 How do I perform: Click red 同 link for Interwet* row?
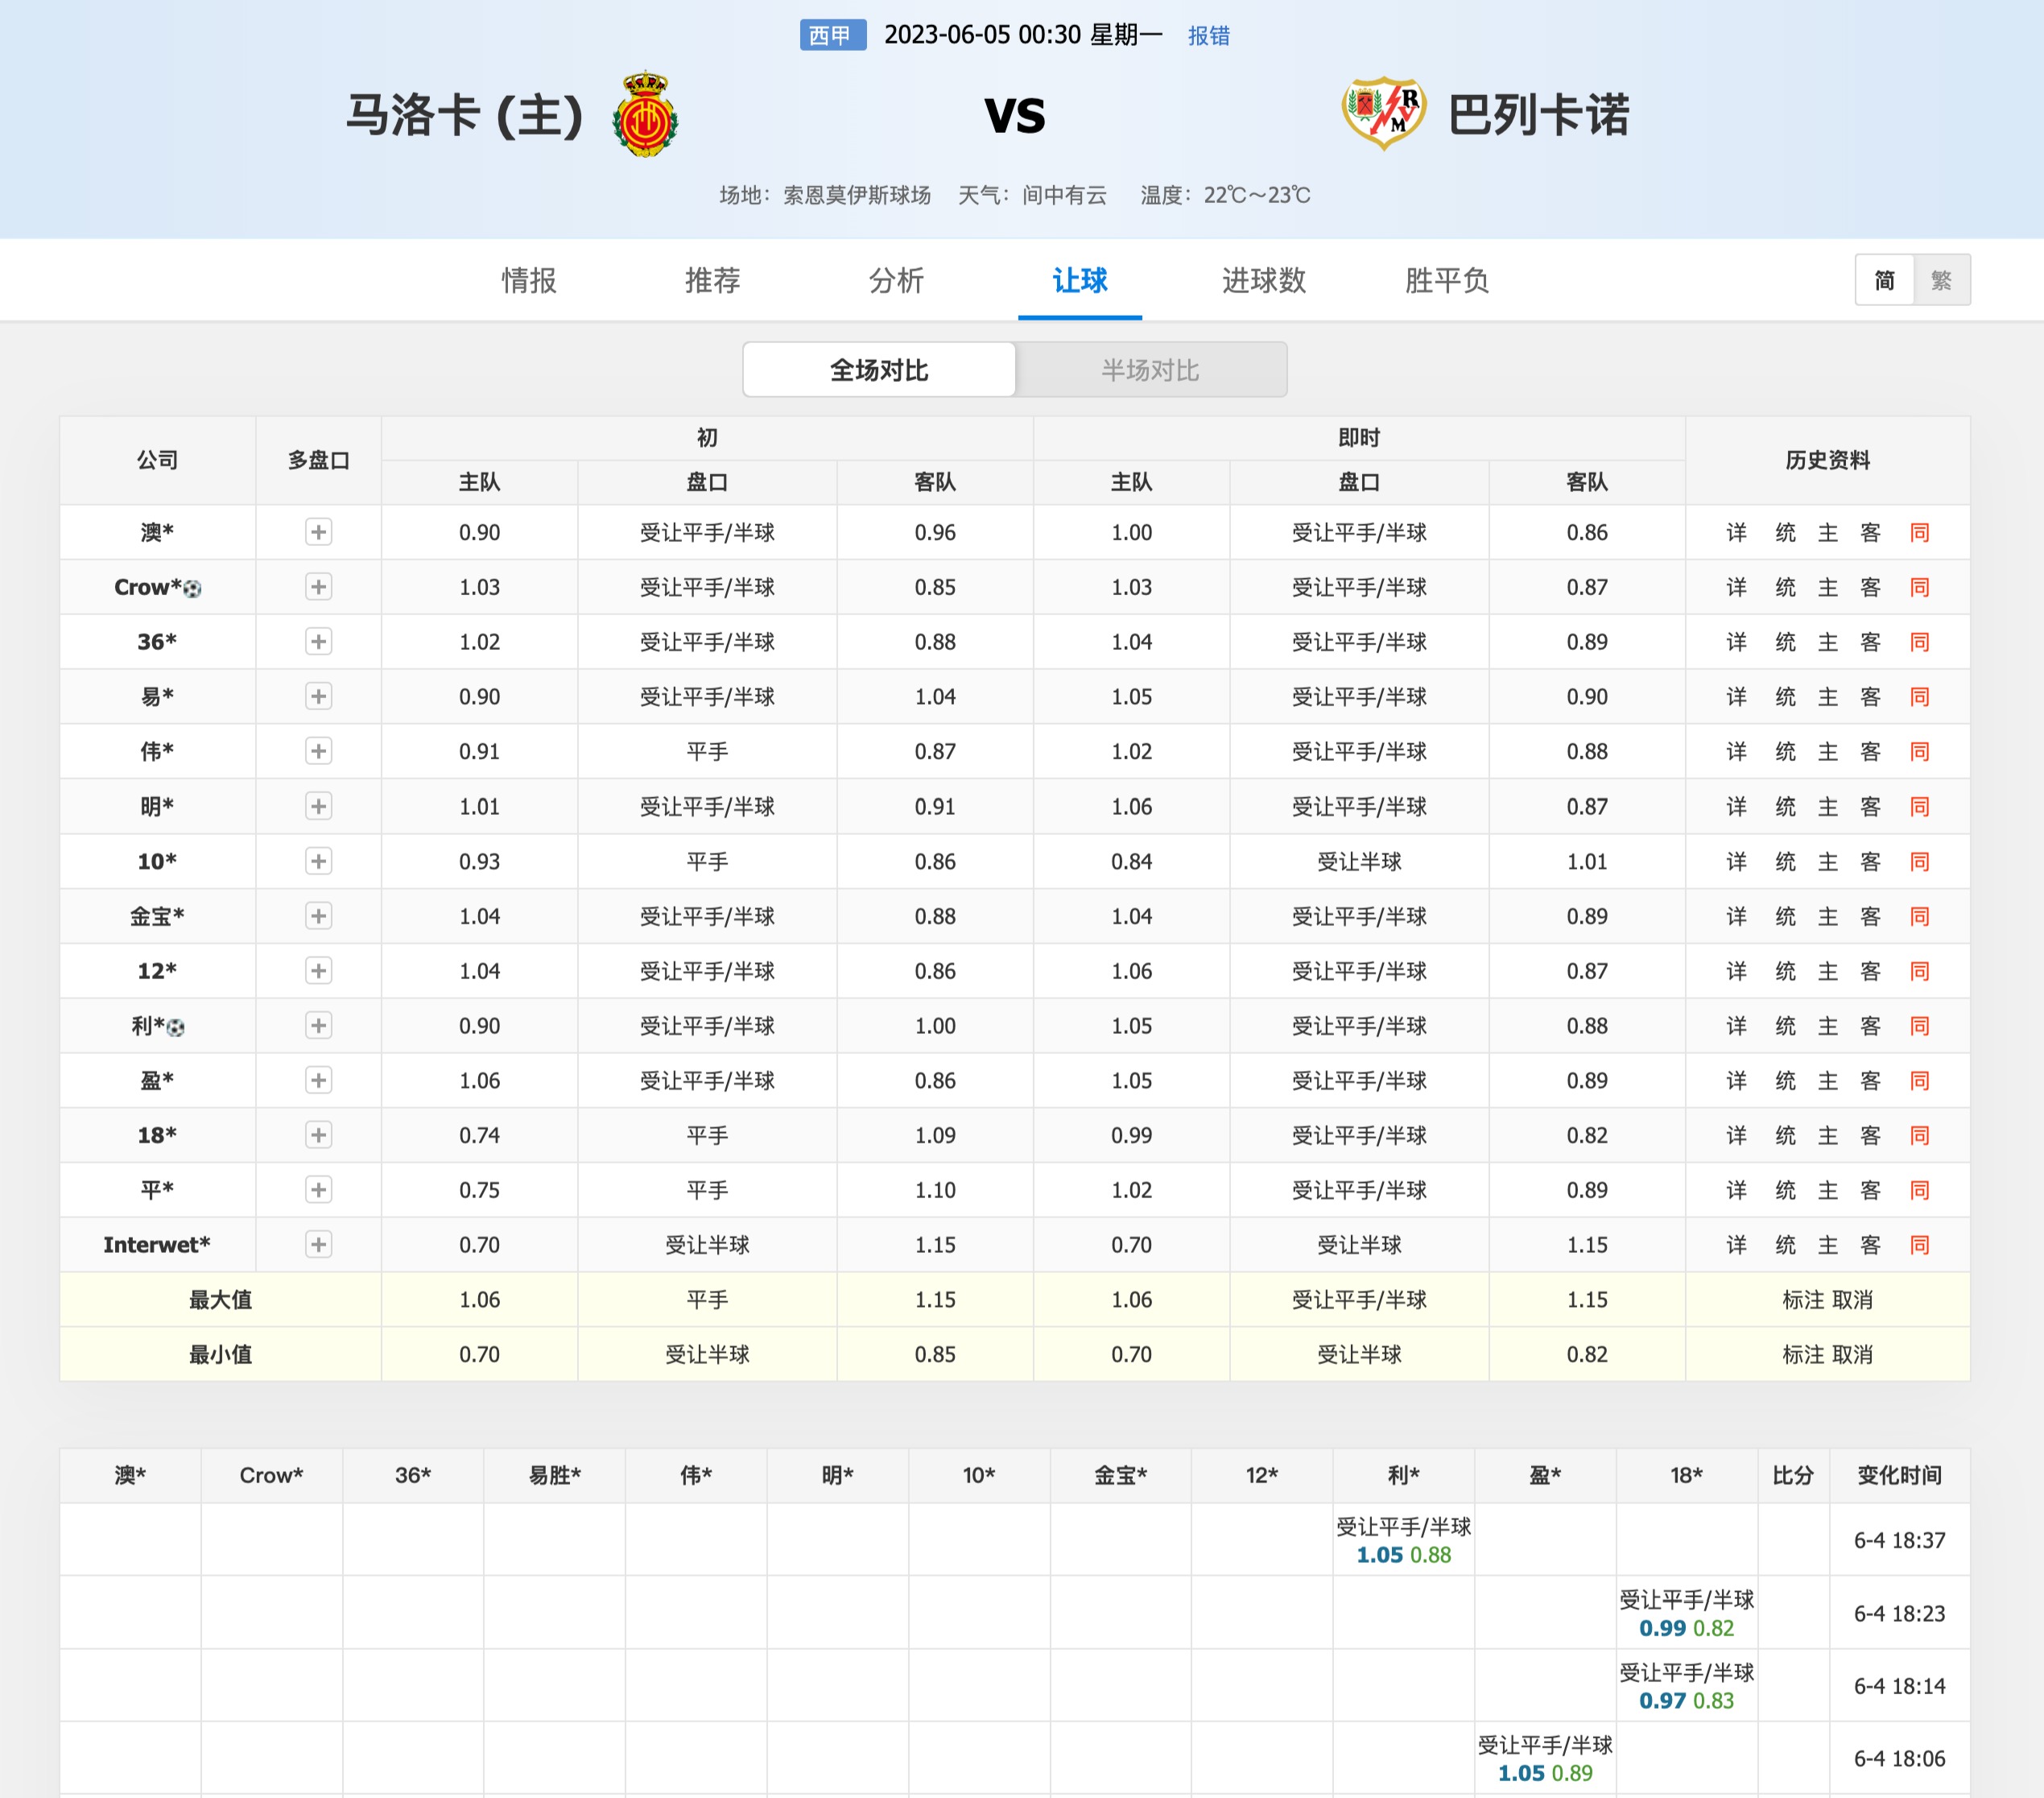click(1919, 1244)
